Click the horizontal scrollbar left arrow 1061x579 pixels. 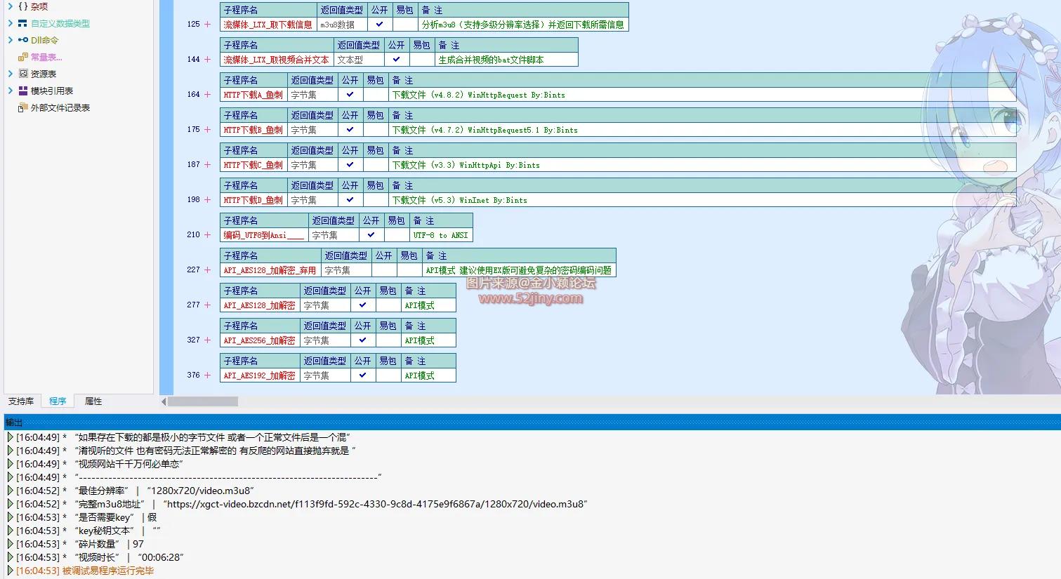click(164, 401)
